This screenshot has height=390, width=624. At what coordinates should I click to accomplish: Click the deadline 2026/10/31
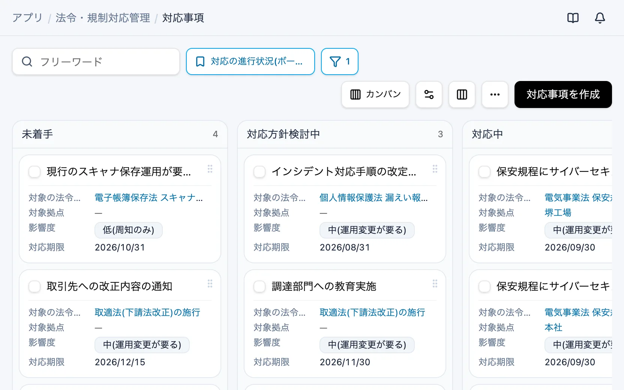point(120,247)
